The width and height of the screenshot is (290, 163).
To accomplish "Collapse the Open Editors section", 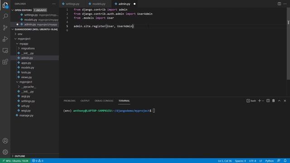I will tap(13, 10).
